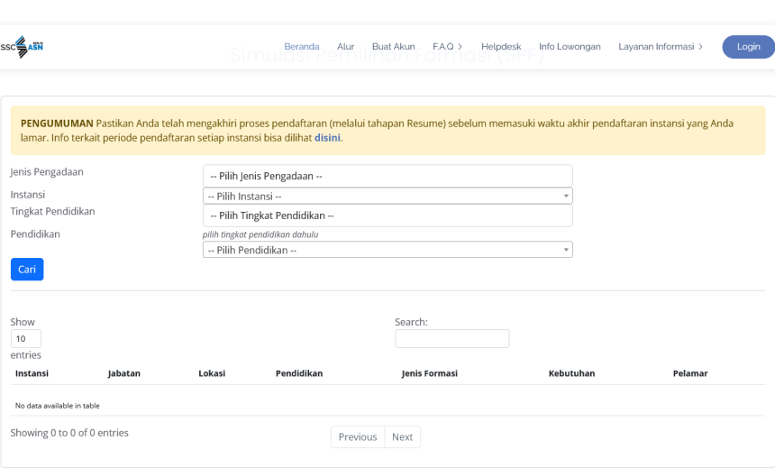Open the Pilih Pendidikan dropdown
This screenshot has width=775, height=468.
pyautogui.click(x=387, y=250)
